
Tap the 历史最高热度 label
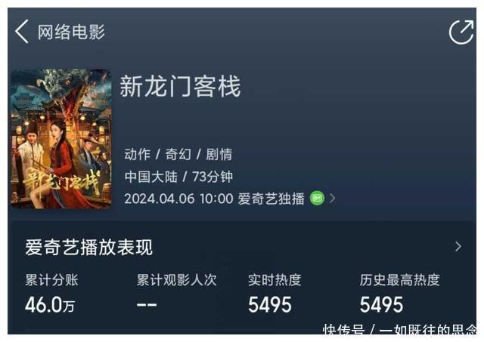399,280
